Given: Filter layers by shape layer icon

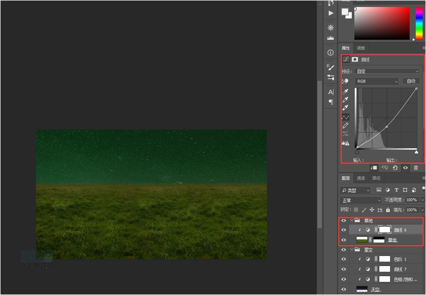Looking at the screenshot, I should (x=405, y=190).
